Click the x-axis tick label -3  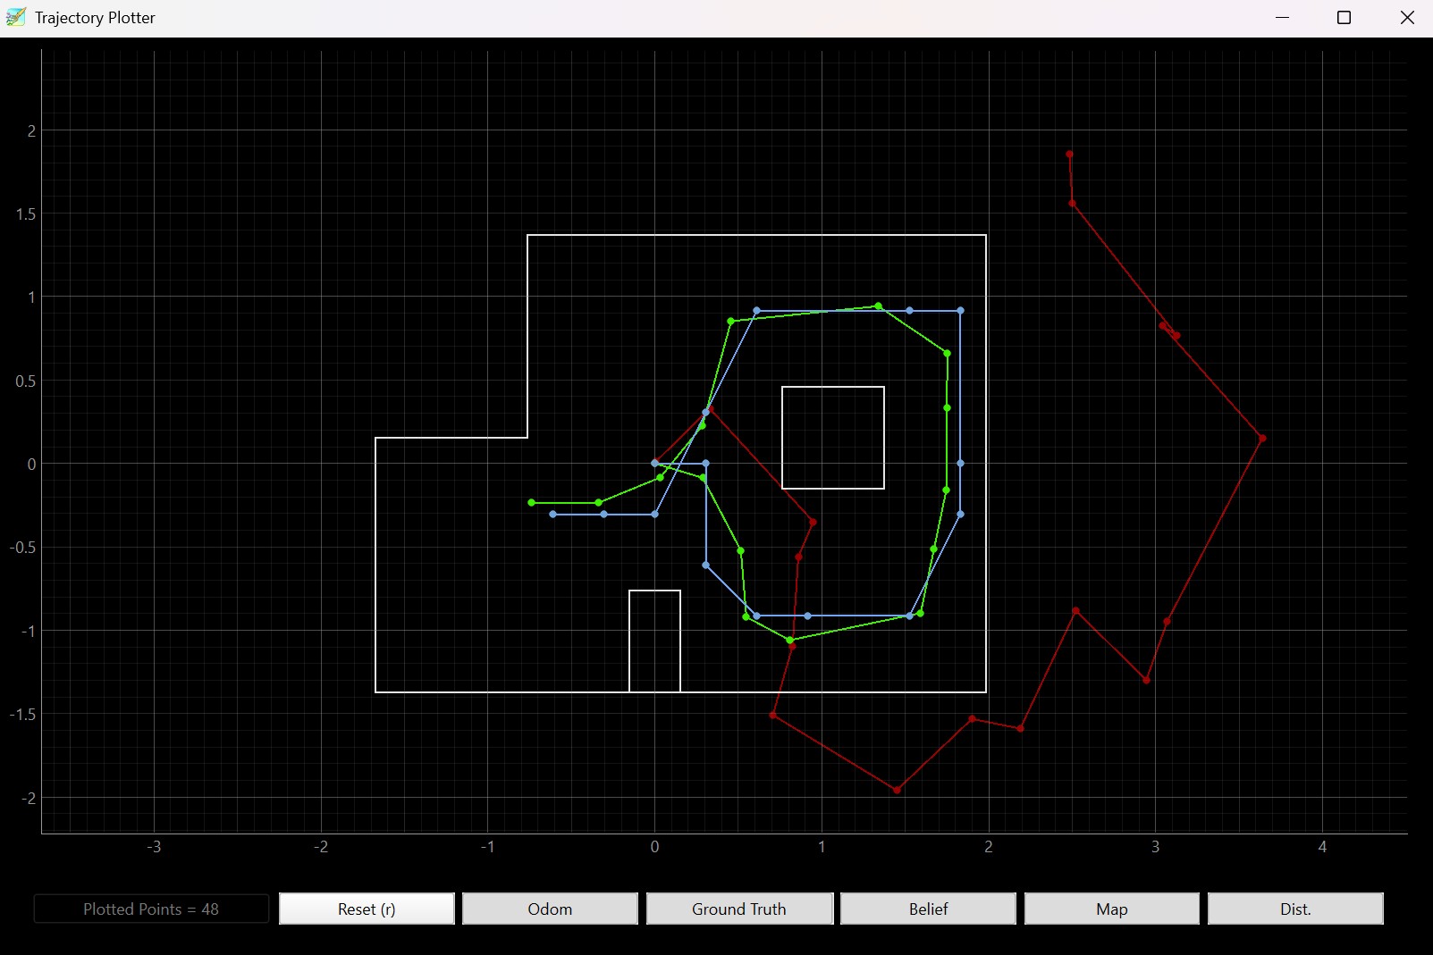coord(154,847)
